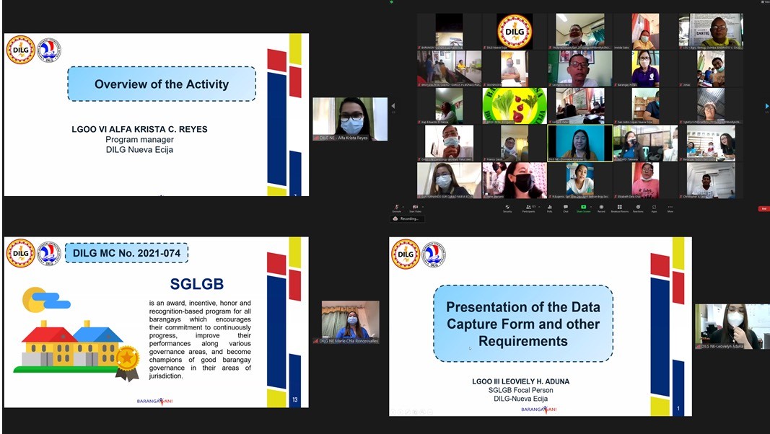Expand the Share Screen options arrow
770x434 pixels.
click(x=591, y=206)
